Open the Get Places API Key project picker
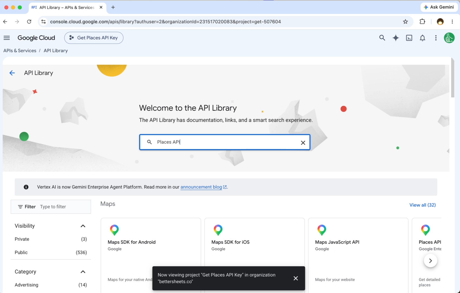Image resolution: width=460 pixels, height=293 pixels. (x=94, y=38)
